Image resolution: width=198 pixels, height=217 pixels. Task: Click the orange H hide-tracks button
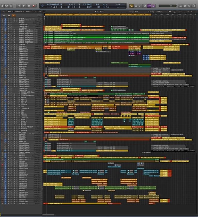(13, 16)
